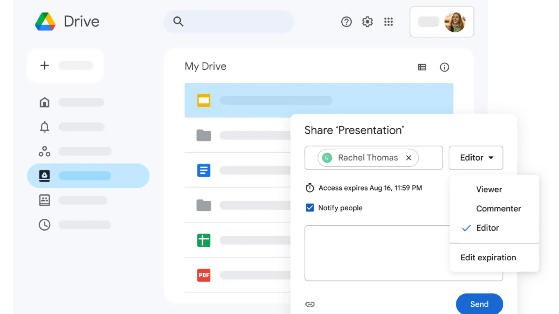Open the blue Docs file

(238, 170)
